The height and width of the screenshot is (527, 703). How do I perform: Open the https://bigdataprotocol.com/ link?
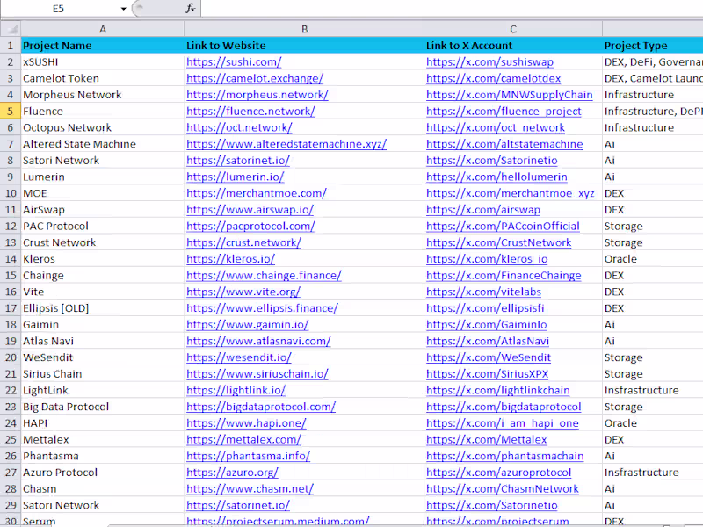click(x=261, y=407)
